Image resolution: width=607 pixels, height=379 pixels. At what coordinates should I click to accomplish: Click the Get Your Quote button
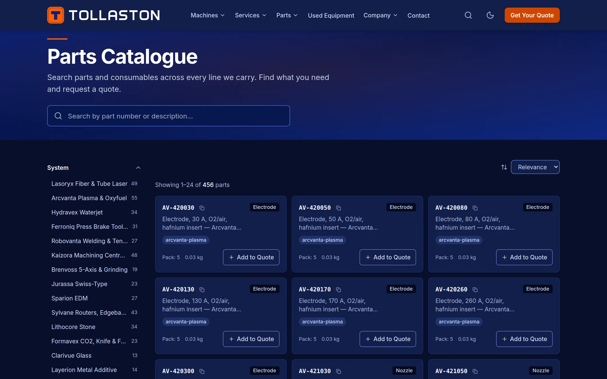pos(532,15)
